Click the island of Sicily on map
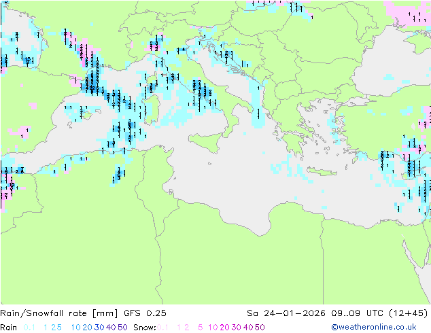Image resolution: width=431 pixels, height=333 pixels. click(x=207, y=141)
